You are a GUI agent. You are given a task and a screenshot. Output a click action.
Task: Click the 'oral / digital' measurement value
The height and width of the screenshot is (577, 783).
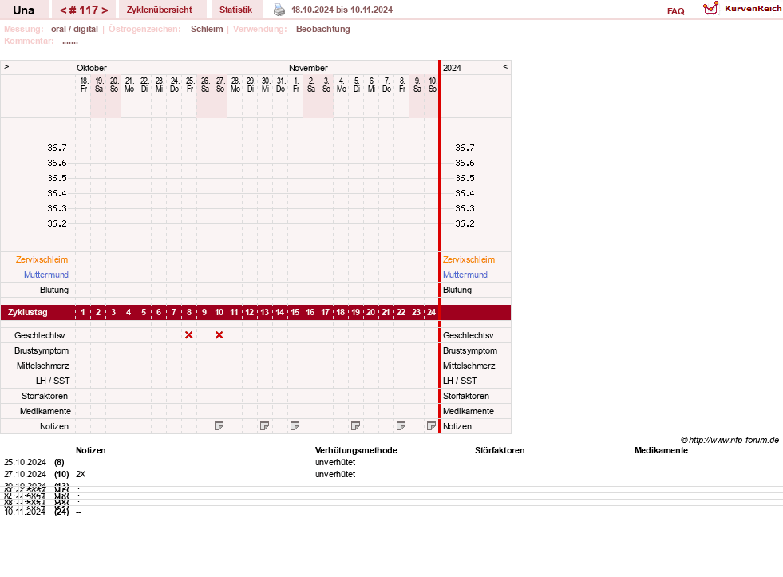click(x=74, y=29)
